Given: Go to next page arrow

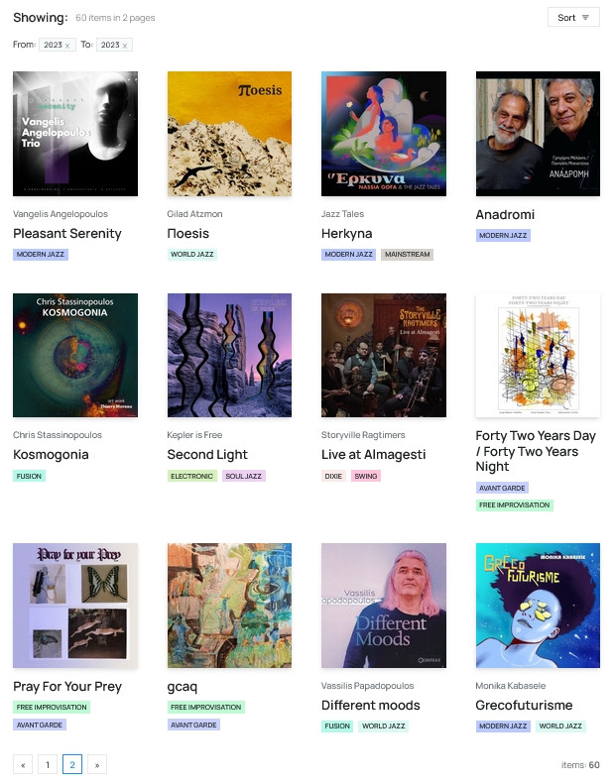Looking at the screenshot, I should pos(97,764).
